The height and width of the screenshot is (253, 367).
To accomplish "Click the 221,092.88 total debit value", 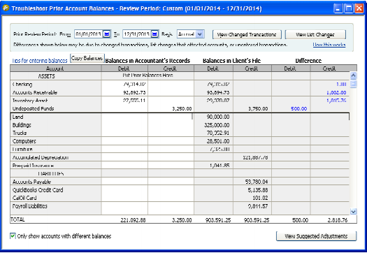I will point(133,220).
